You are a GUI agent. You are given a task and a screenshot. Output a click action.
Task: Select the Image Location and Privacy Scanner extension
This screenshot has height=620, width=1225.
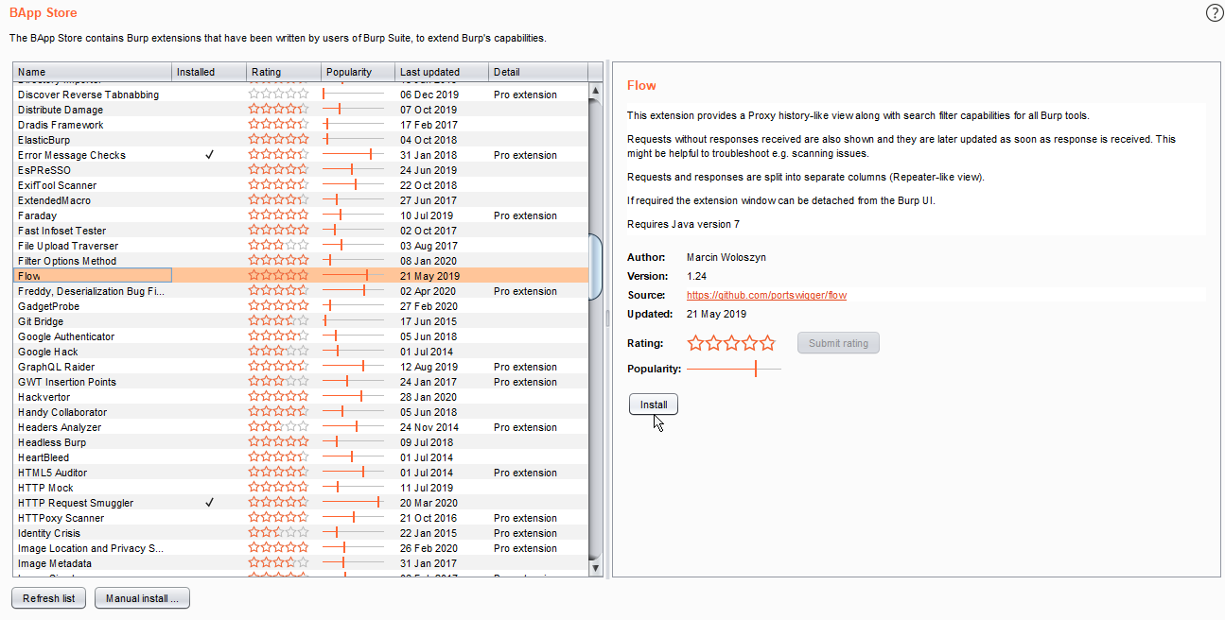pos(91,548)
